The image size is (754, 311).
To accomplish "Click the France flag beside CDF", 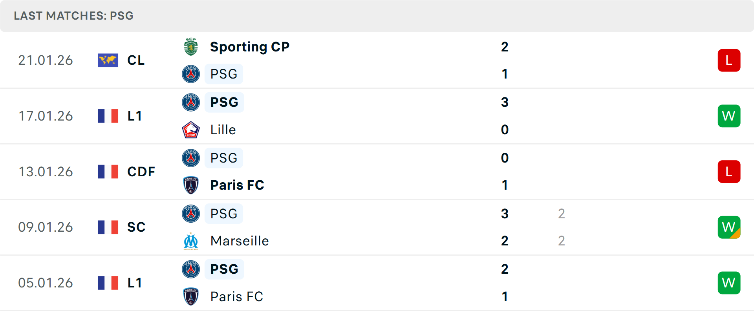I will [108, 172].
